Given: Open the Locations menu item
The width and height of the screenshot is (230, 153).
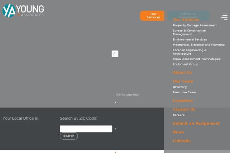Looking at the screenshot, I should pos(183,101).
